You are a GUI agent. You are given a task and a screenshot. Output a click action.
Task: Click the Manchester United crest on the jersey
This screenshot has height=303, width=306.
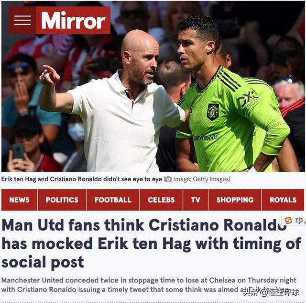[213, 112]
